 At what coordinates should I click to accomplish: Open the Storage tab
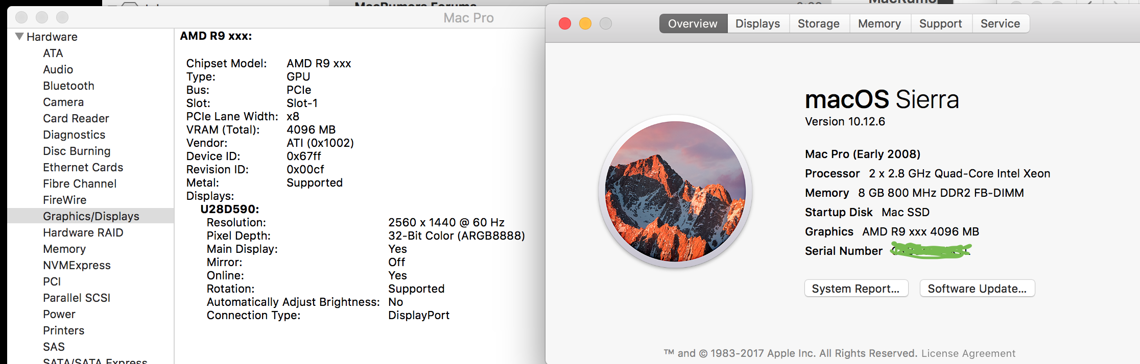pos(819,23)
